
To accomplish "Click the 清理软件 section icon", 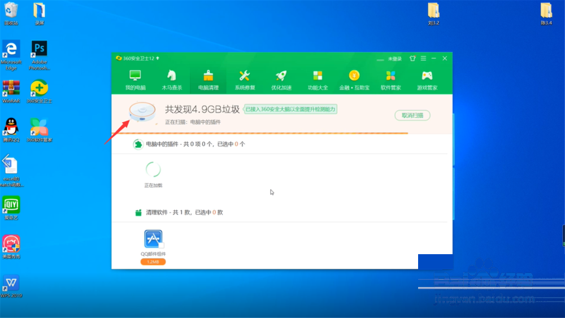I will [138, 212].
